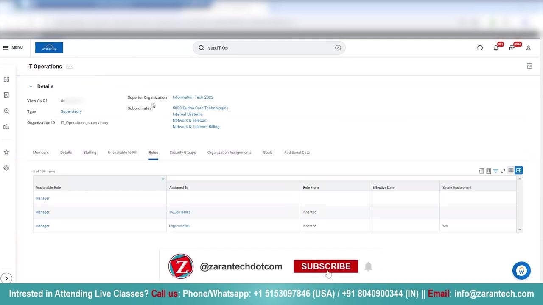Open the inbox icon with red badge

click(x=512, y=48)
